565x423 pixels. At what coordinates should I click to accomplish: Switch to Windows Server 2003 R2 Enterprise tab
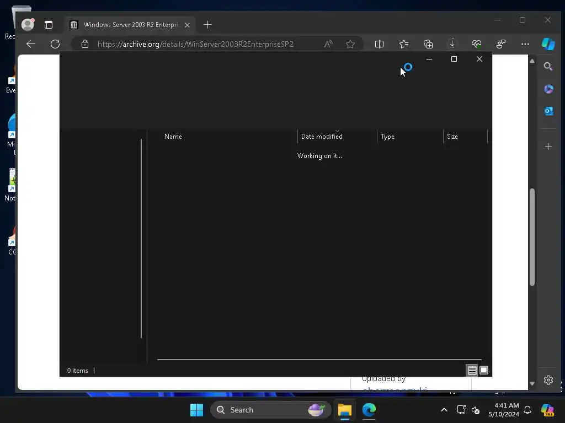(x=130, y=25)
